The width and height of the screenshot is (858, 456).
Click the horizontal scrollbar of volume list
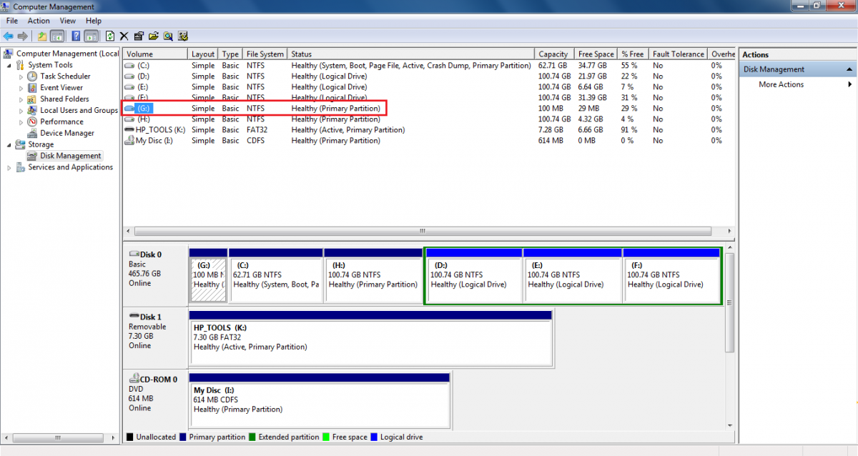click(x=422, y=231)
